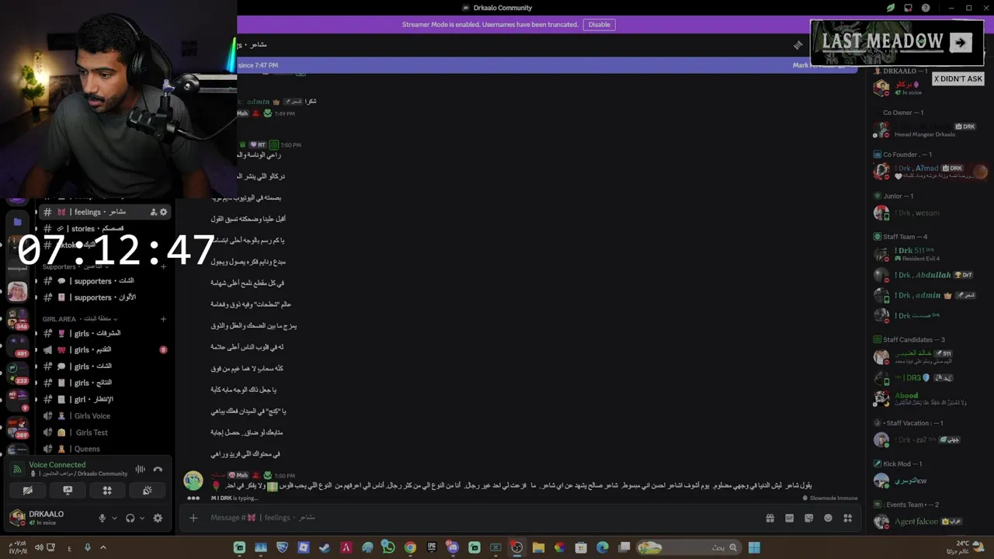Share your screen in voice panel
This screenshot has height=559, width=994.
(x=68, y=491)
